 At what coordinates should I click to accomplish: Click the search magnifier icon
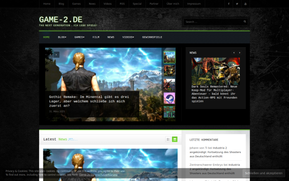[x=245, y=22]
